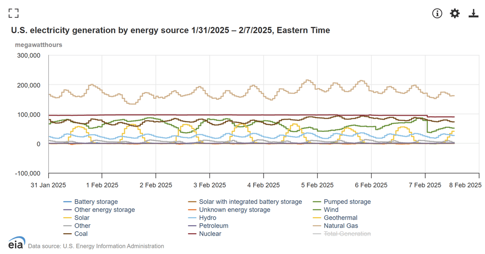Hide the Natural Gas series
Screen dimensions: 485x254
(340, 226)
